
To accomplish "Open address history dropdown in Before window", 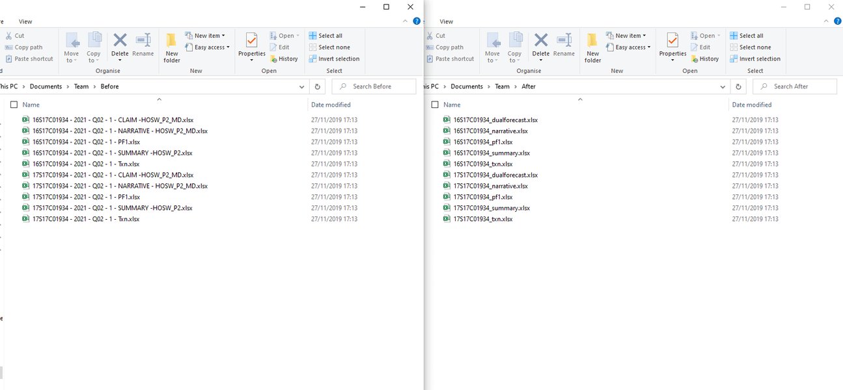I will [x=302, y=86].
